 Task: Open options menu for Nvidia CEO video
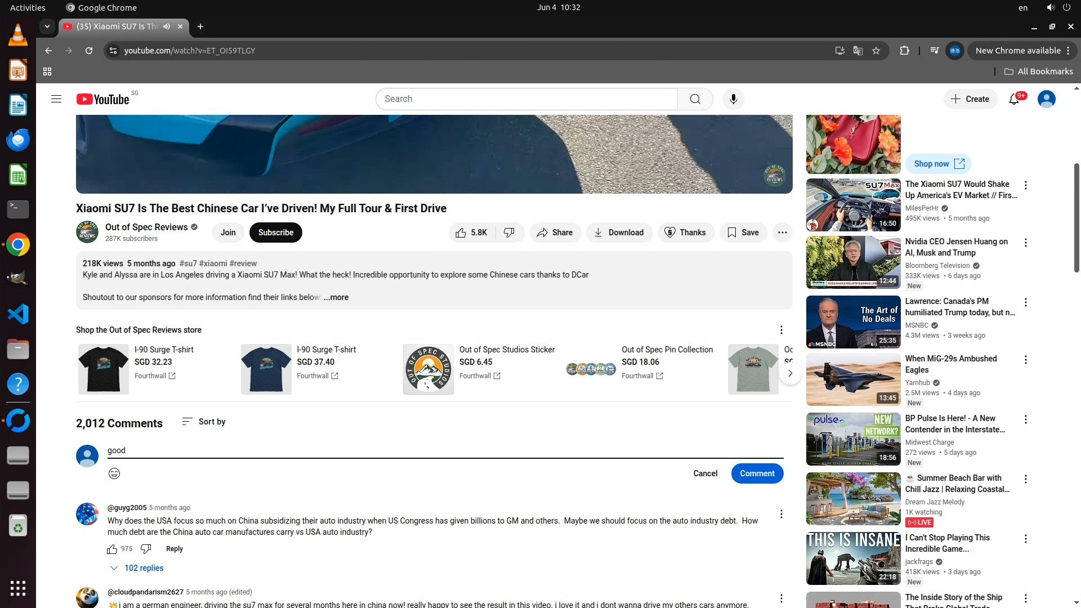tap(1026, 243)
